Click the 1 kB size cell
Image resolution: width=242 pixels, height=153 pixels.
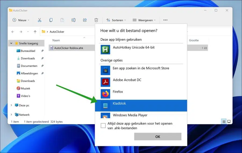coord(204,48)
